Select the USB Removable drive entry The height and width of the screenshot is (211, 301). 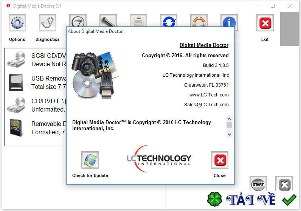coord(36,82)
